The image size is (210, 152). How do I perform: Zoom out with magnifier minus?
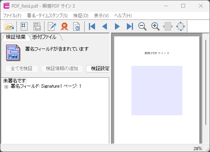143,26
